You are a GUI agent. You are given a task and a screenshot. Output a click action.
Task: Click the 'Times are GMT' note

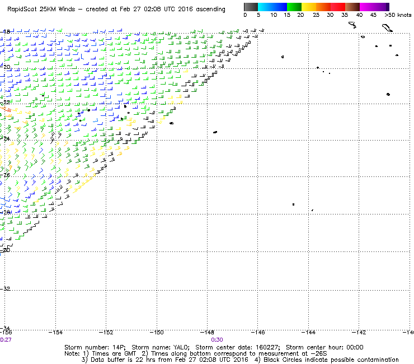[114, 354]
